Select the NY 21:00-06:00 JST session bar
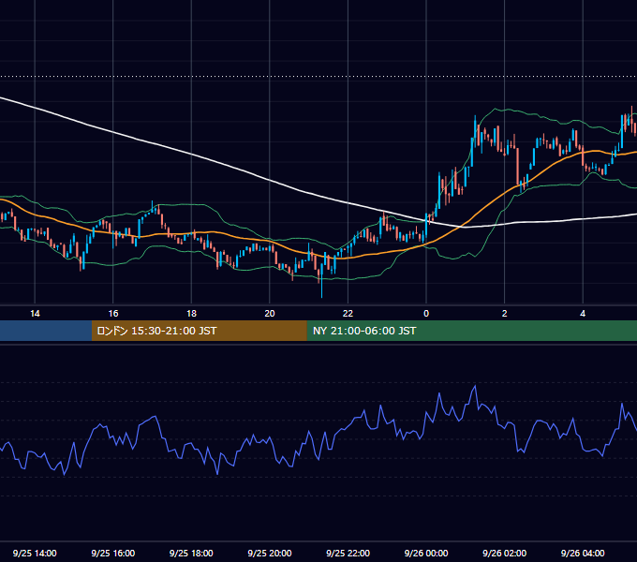Image resolution: width=637 pixels, height=562 pixels. pos(471,331)
